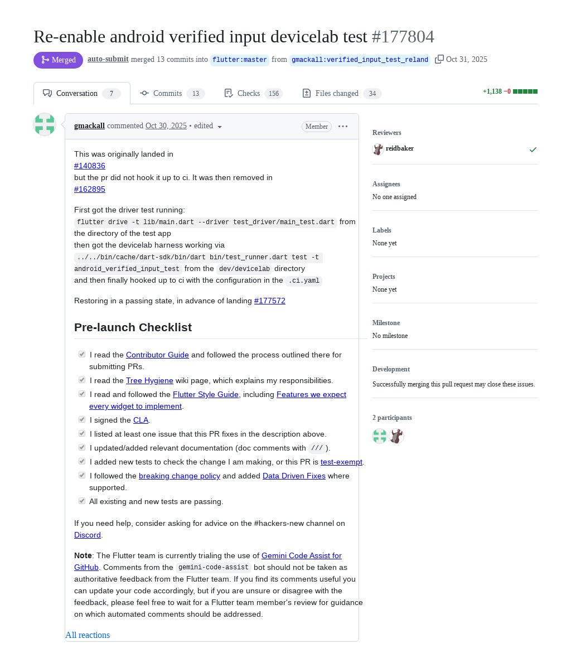
Task: Click the Files changed tab diff icon
Action: click(x=307, y=93)
